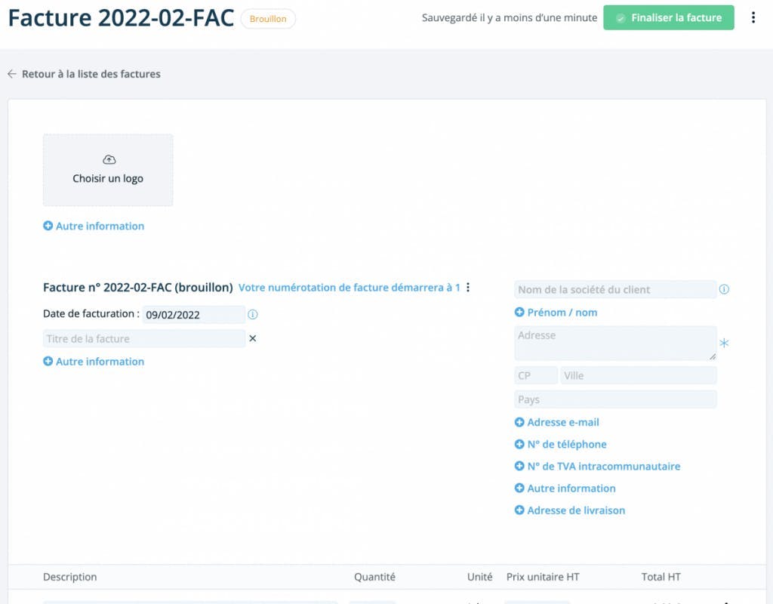
Task: Click the plus icon for N° de TVA
Action: point(519,466)
